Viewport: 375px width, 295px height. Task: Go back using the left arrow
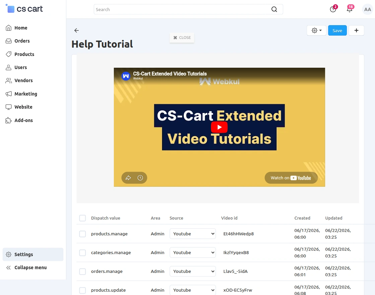[x=77, y=31]
